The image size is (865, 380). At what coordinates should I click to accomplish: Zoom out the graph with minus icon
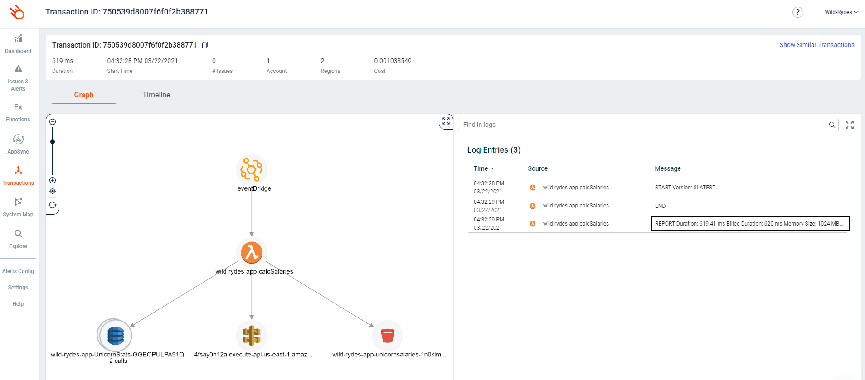point(53,122)
